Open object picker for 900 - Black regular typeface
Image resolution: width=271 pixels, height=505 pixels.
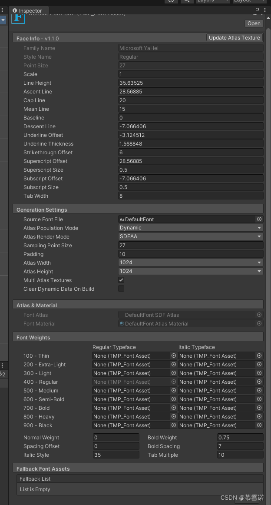(173, 425)
